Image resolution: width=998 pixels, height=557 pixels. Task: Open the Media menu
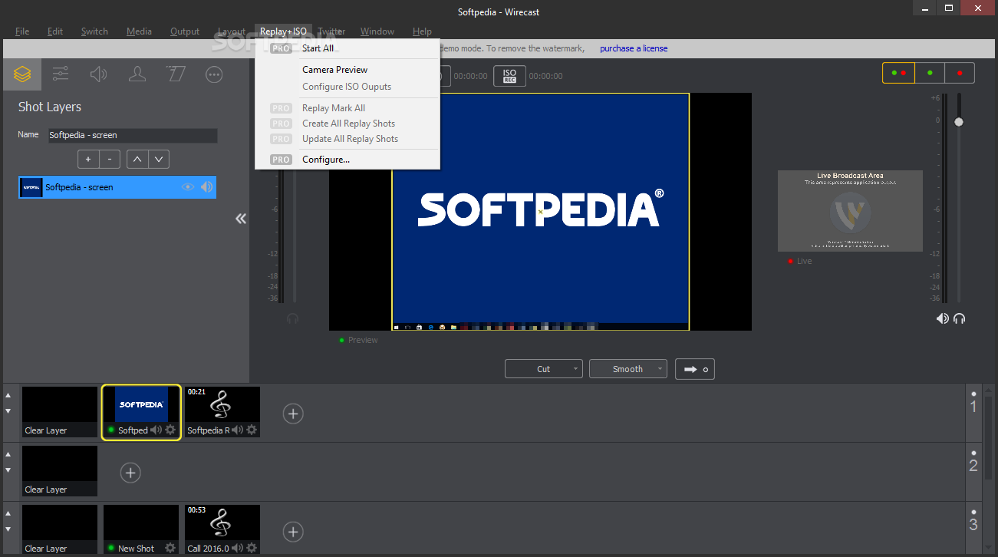pos(139,31)
